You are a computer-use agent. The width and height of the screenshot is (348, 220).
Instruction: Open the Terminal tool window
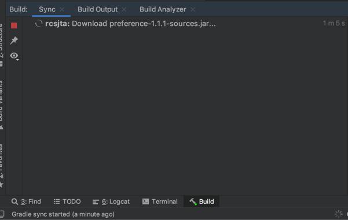pyautogui.click(x=160, y=202)
